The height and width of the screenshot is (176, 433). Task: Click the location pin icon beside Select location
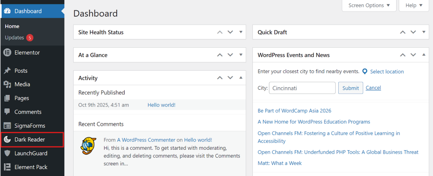coord(365,71)
